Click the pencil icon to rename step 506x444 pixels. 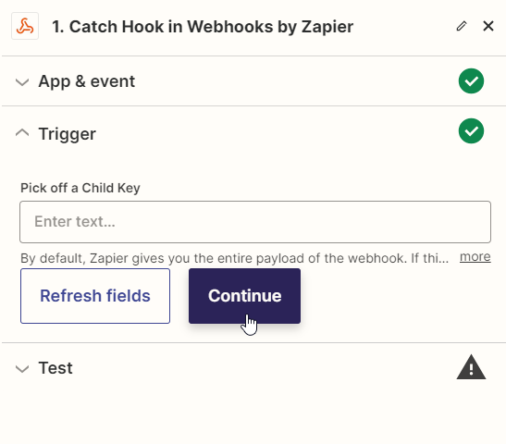(462, 26)
